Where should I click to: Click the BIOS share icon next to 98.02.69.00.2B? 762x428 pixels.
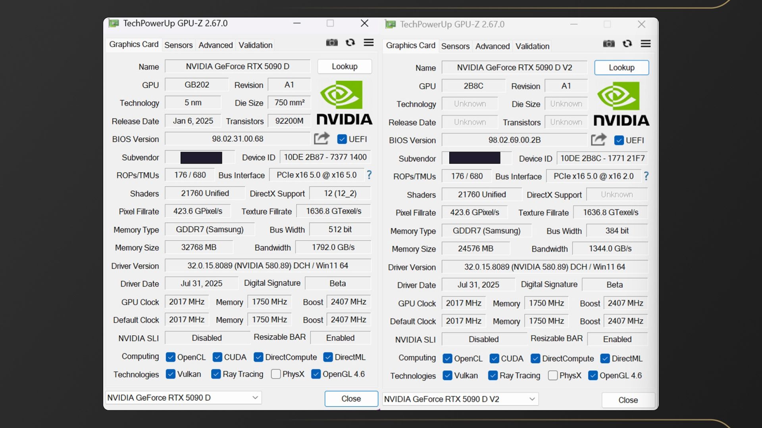click(x=598, y=139)
